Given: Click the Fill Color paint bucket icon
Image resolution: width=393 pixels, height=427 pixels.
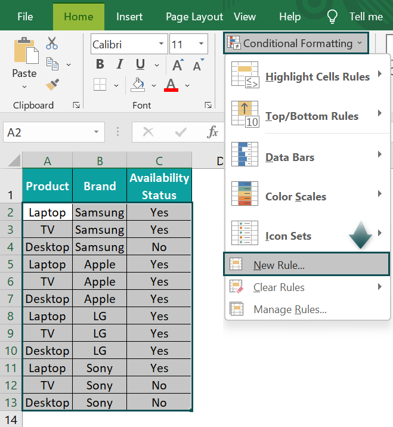Looking at the screenshot, I should click(138, 85).
